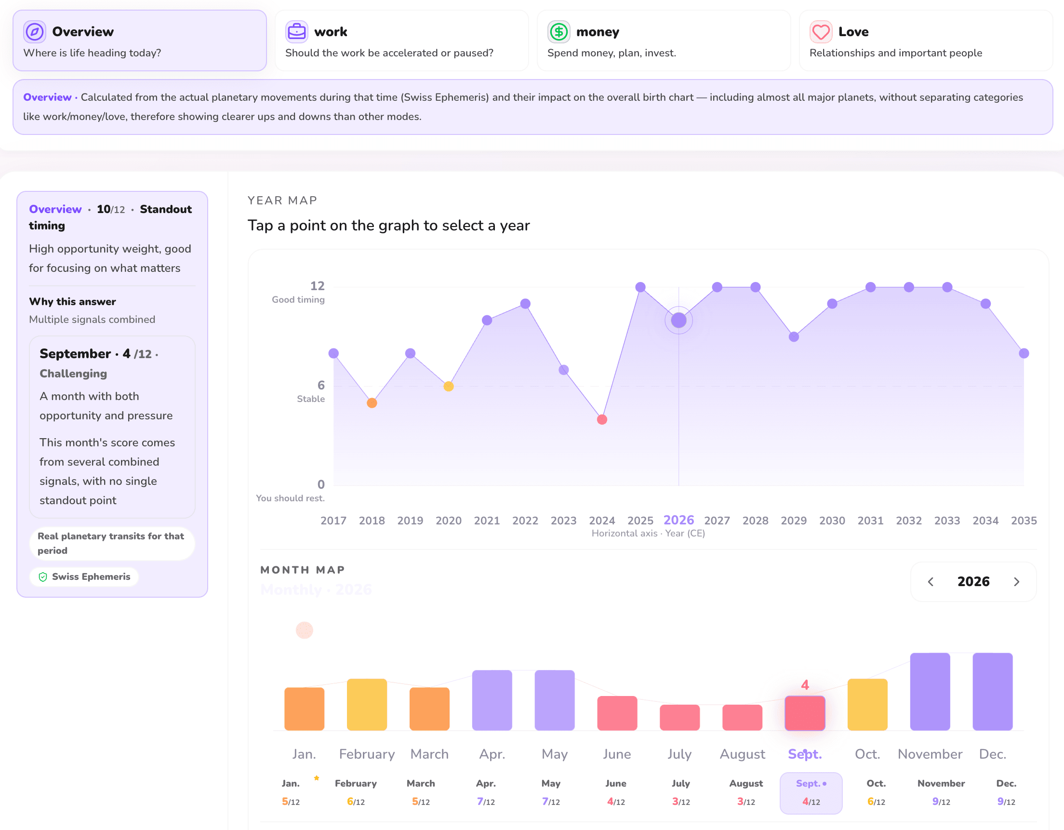Select the August 3/12 month chip
Image resolution: width=1064 pixels, height=830 pixels.
pos(746,793)
